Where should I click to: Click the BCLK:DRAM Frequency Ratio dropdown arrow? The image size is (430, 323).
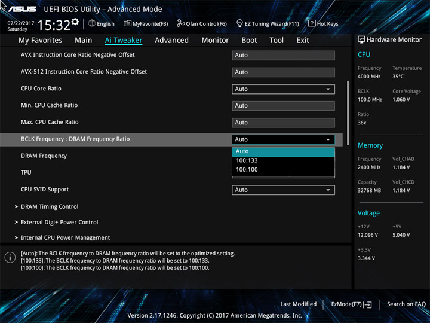(x=328, y=139)
